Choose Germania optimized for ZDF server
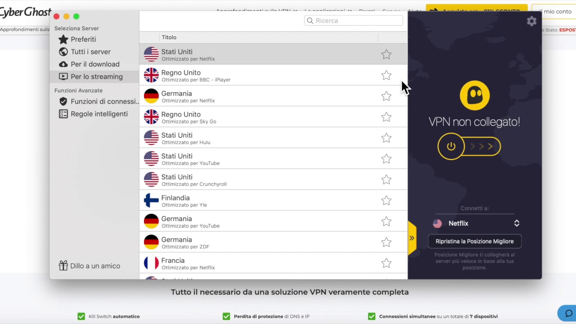 click(x=273, y=242)
